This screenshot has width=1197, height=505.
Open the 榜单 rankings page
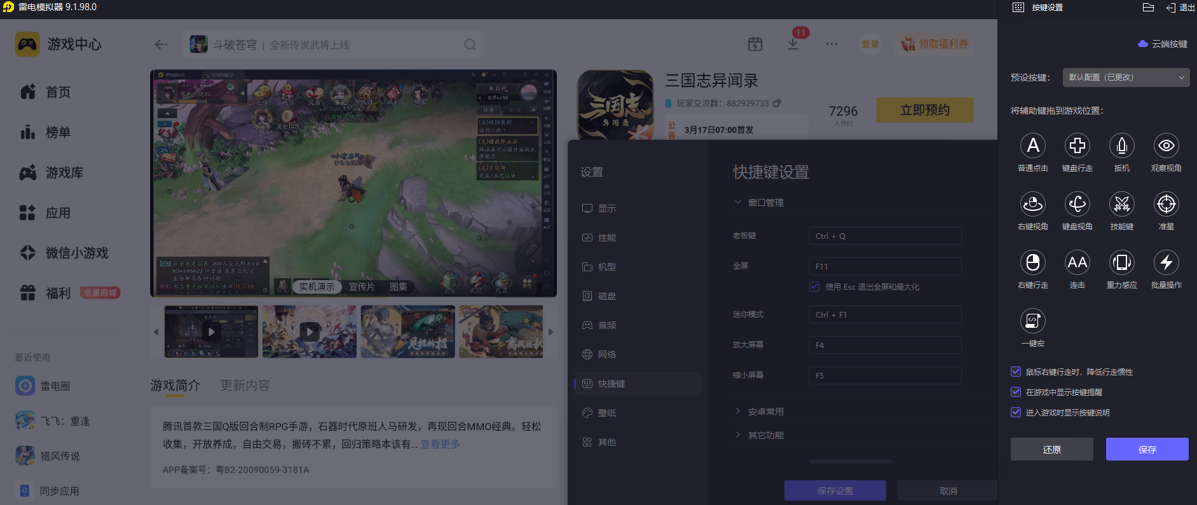click(x=46, y=132)
